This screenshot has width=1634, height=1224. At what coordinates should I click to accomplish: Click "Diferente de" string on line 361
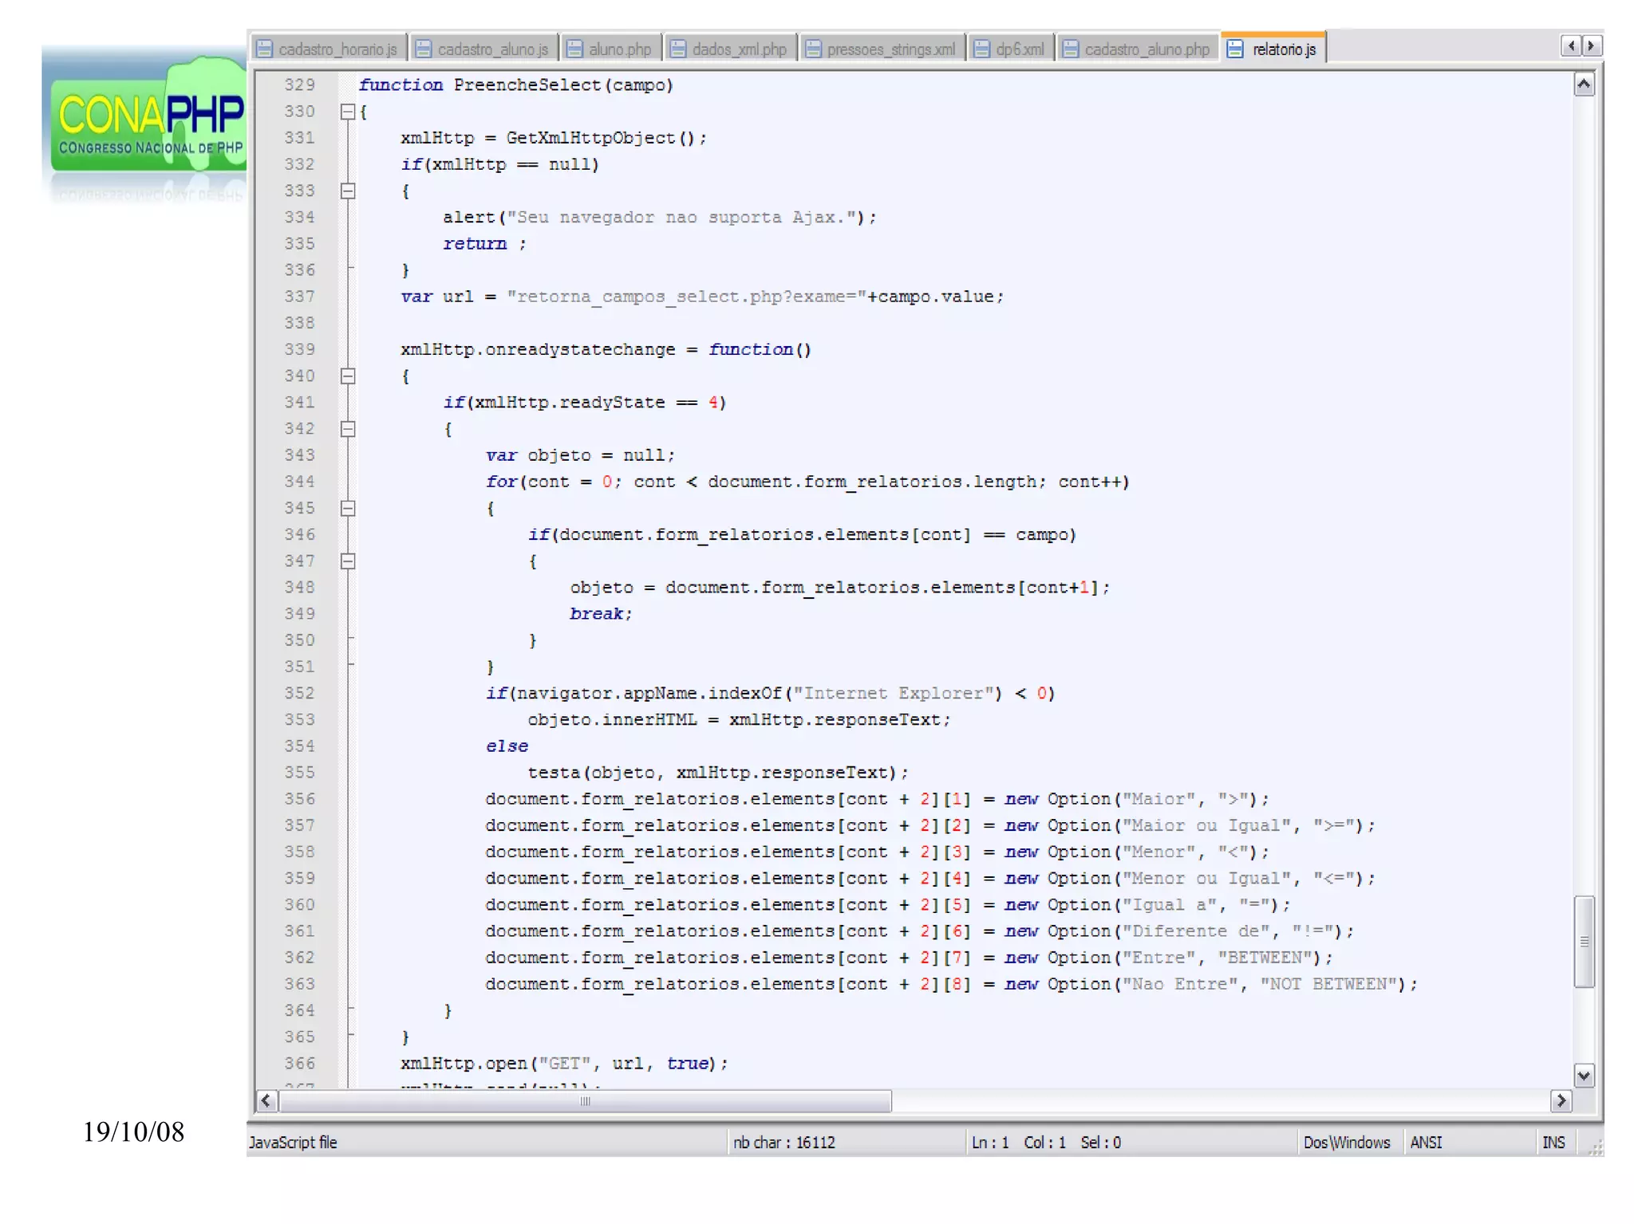click(x=1196, y=931)
